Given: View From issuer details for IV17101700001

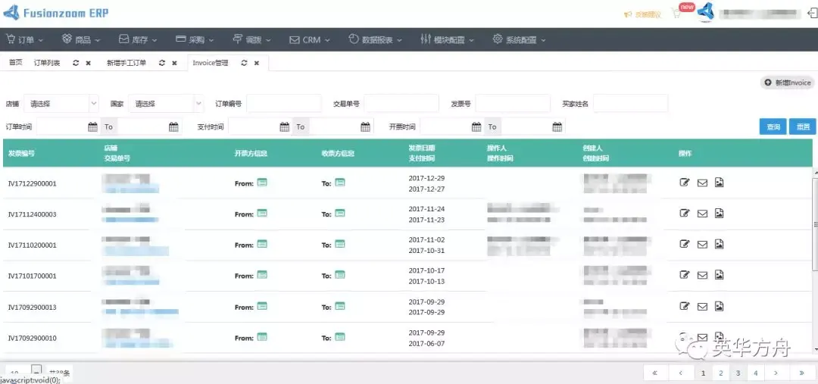Looking at the screenshot, I should tap(262, 275).
